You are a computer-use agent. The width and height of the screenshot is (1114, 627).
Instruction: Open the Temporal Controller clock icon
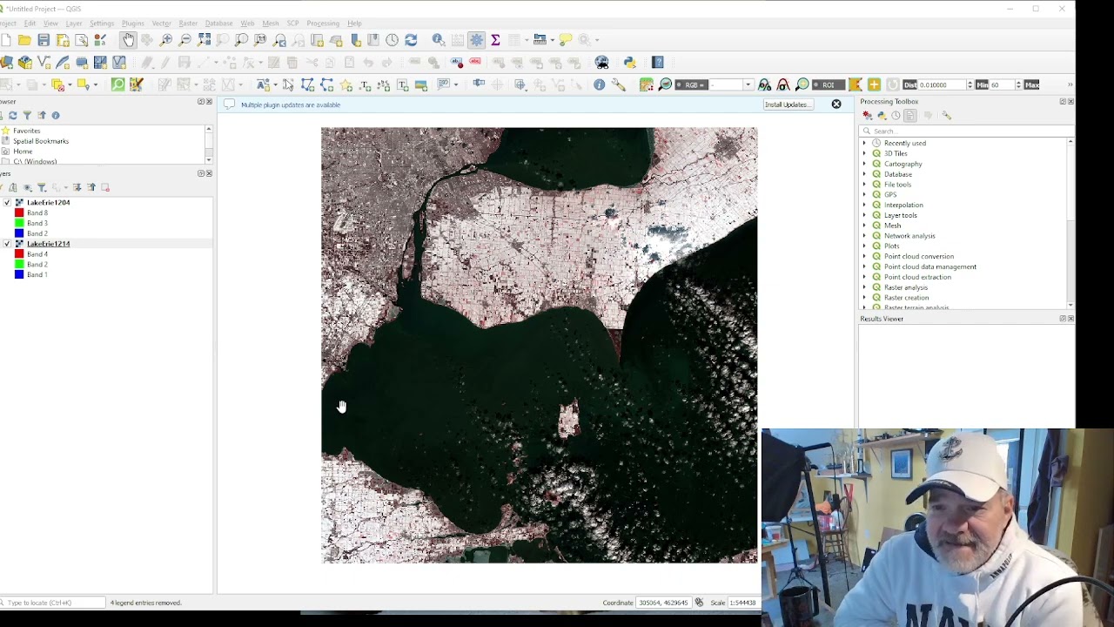tap(393, 40)
